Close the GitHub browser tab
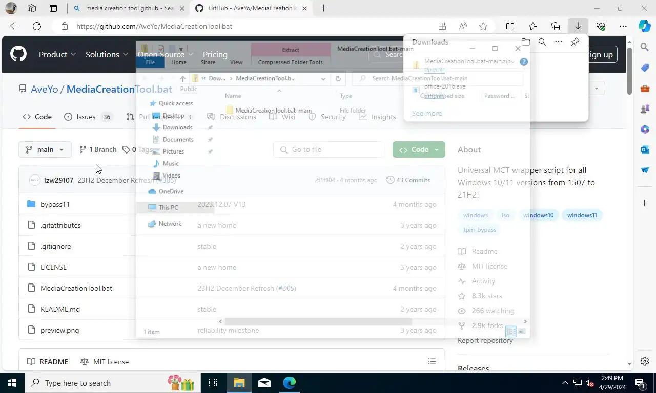The height and width of the screenshot is (393, 656). click(x=305, y=8)
